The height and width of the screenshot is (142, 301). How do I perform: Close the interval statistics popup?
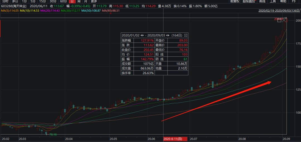[186, 36]
